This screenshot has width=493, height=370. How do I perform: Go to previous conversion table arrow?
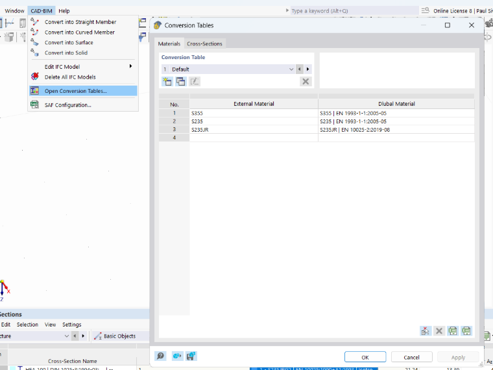299,69
